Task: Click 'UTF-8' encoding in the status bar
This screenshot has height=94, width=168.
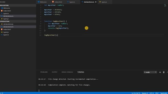Action: pyautogui.click(x=152, y=93)
